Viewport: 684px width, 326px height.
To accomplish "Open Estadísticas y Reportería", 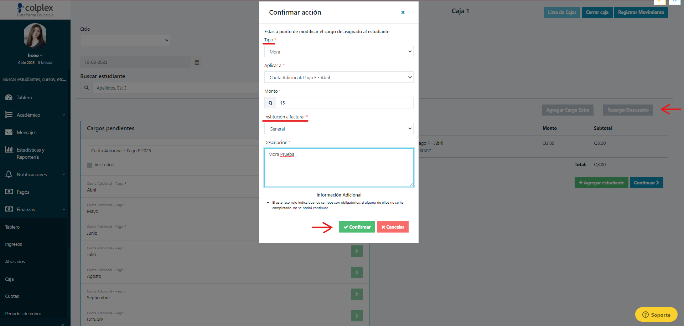I will click(x=31, y=153).
